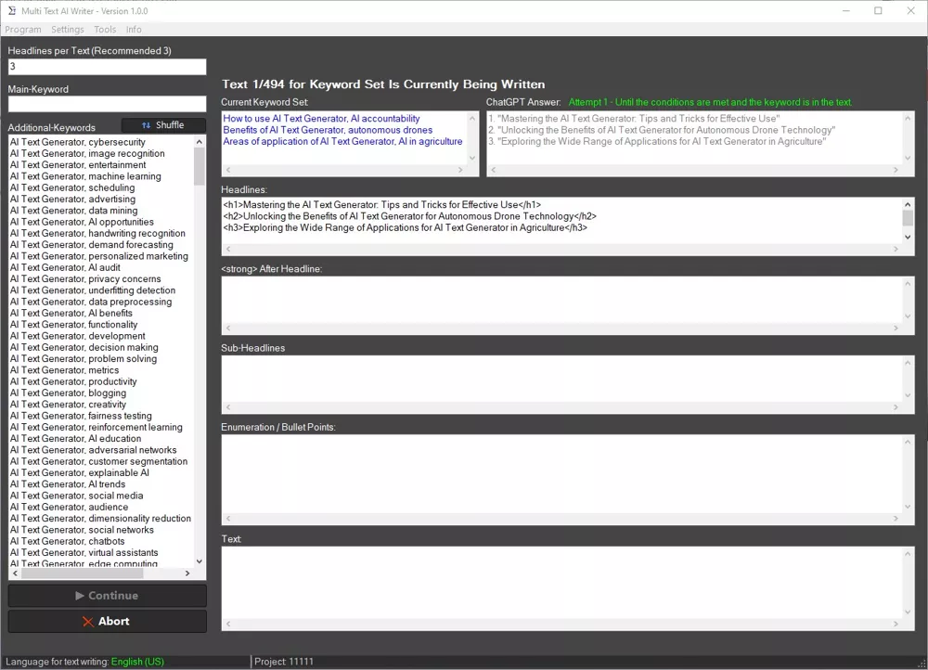928x670 pixels.
Task: Click down arrow of Headlines box scrollbar
Action: point(908,237)
